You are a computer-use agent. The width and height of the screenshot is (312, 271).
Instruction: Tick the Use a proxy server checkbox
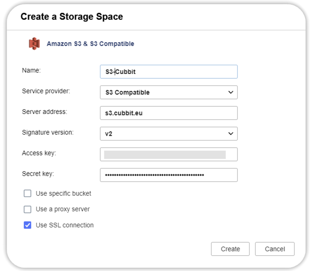point(27,209)
